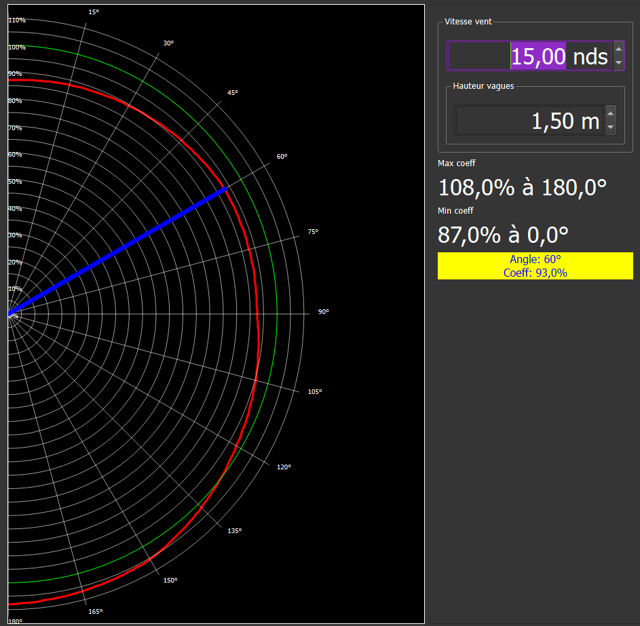The width and height of the screenshot is (640, 626).
Task: Click the 15° angle label
Action: [x=94, y=12]
